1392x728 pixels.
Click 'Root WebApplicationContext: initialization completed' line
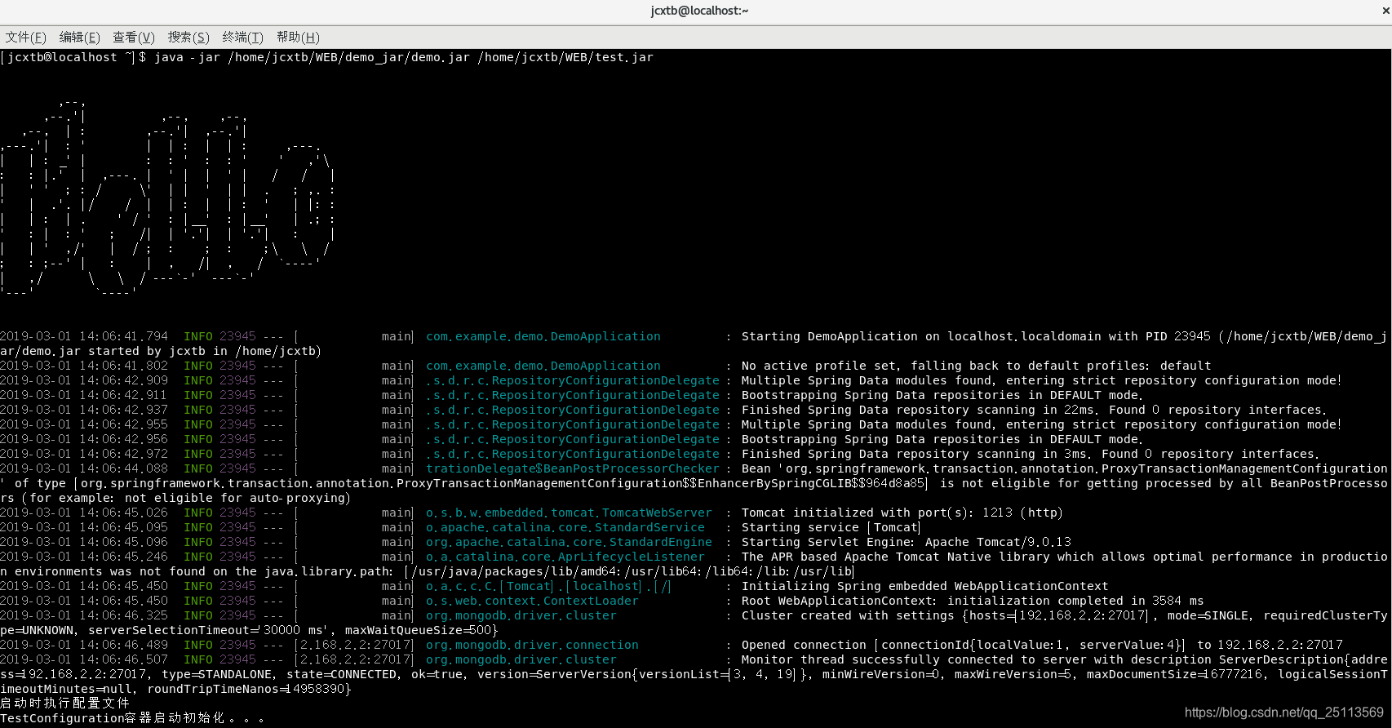tap(973, 601)
